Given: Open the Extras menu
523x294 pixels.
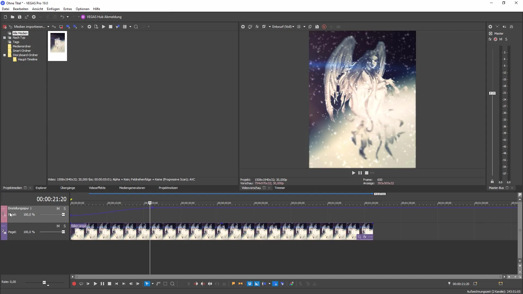Looking at the screenshot, I should point(67,9).
